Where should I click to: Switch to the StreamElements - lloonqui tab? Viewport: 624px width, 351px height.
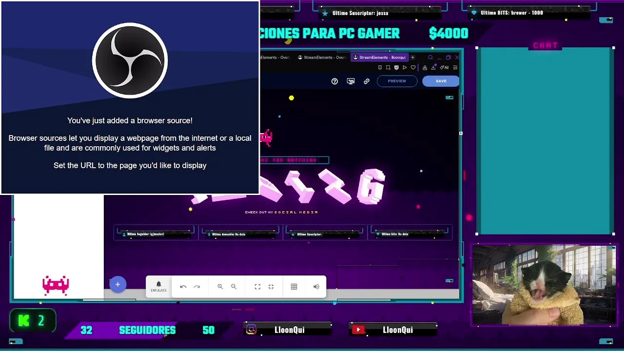(379, 58)
